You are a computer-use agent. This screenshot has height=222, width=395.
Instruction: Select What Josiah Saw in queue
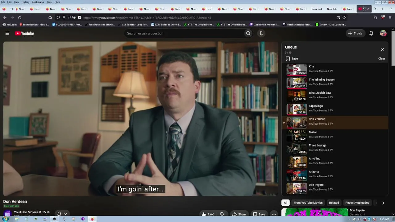pos(335,96)
